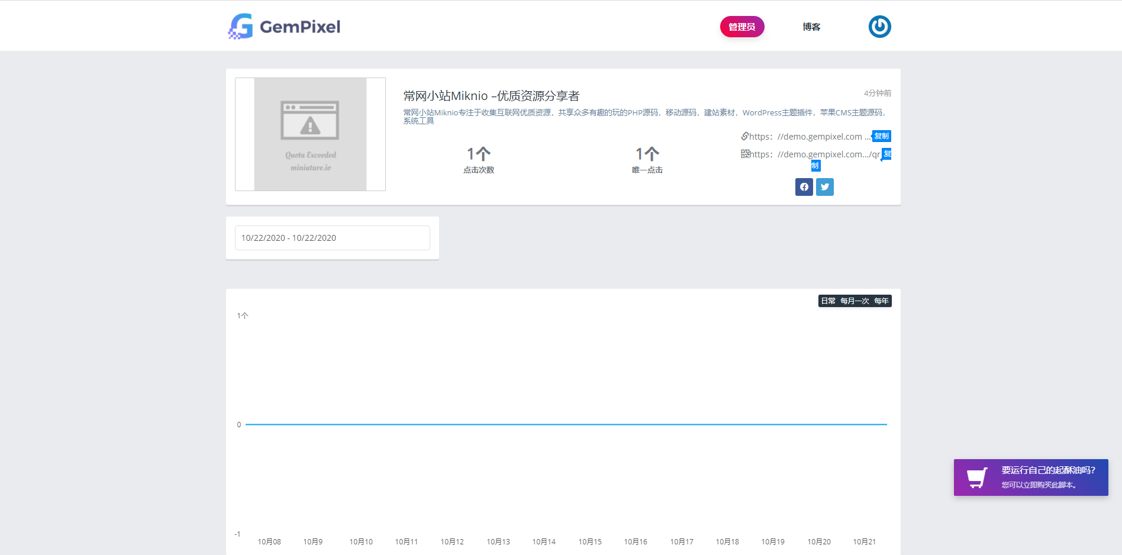Image resolution: width=1122 pixels, height=555 pixels.
Task: Open the demo.gempixel.com .../qr link
Action: [x=815, y=154]
